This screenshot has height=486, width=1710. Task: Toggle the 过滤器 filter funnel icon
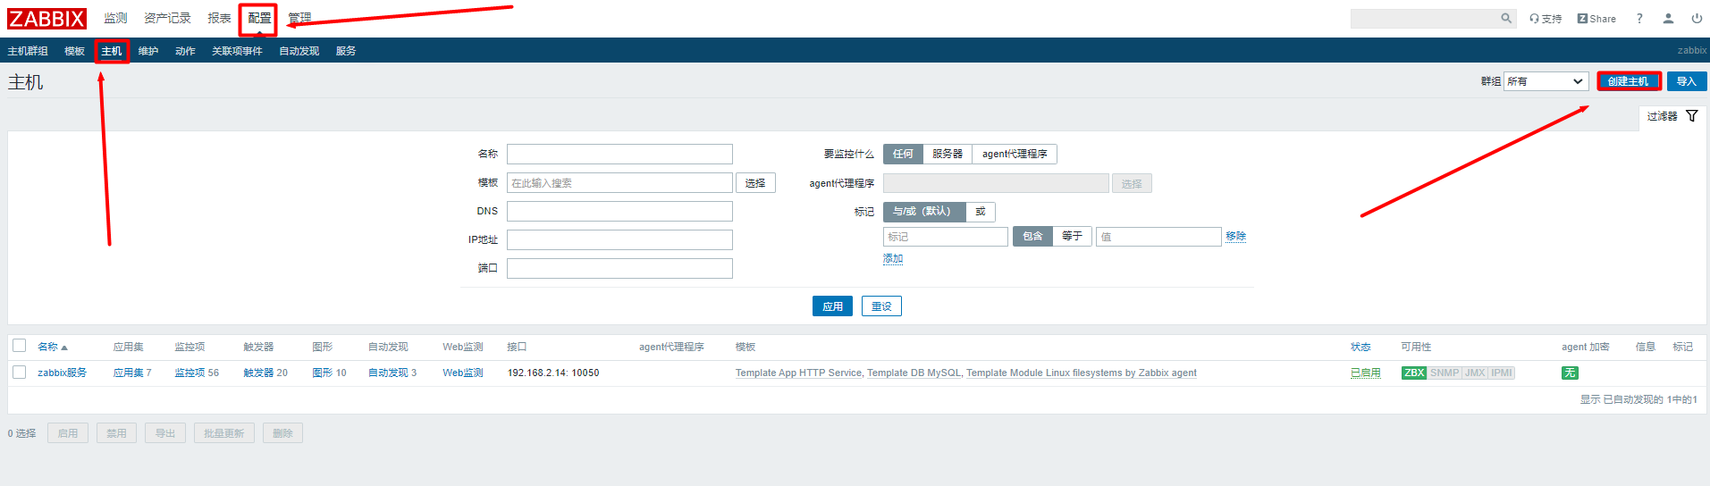[x=1692, y=116]
